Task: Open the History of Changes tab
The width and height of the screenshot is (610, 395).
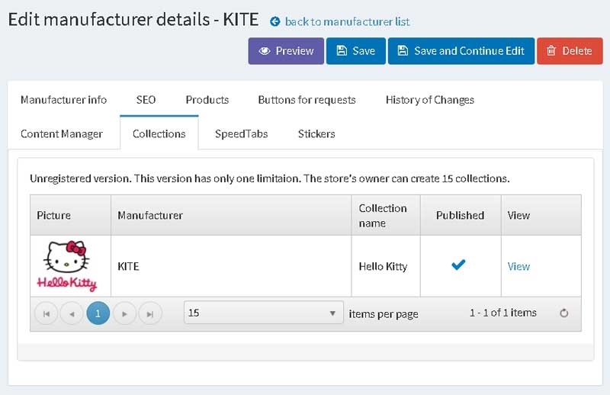Action: [429, 100]
